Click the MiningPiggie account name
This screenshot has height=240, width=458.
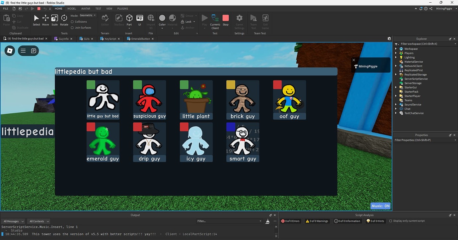444,9
